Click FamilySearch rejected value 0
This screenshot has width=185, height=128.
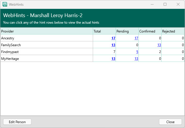point(183,45)
